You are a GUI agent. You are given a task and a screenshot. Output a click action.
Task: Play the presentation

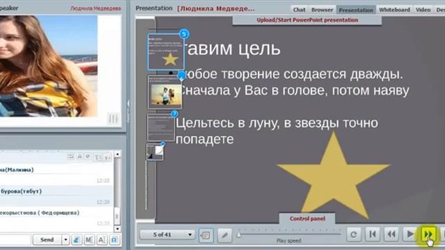coord(410,235)
